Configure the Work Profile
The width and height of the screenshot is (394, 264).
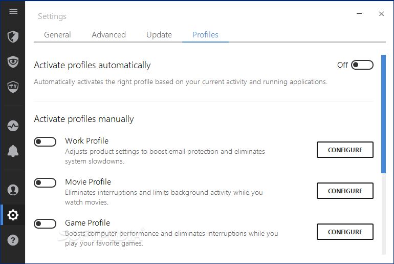[345, 150]
